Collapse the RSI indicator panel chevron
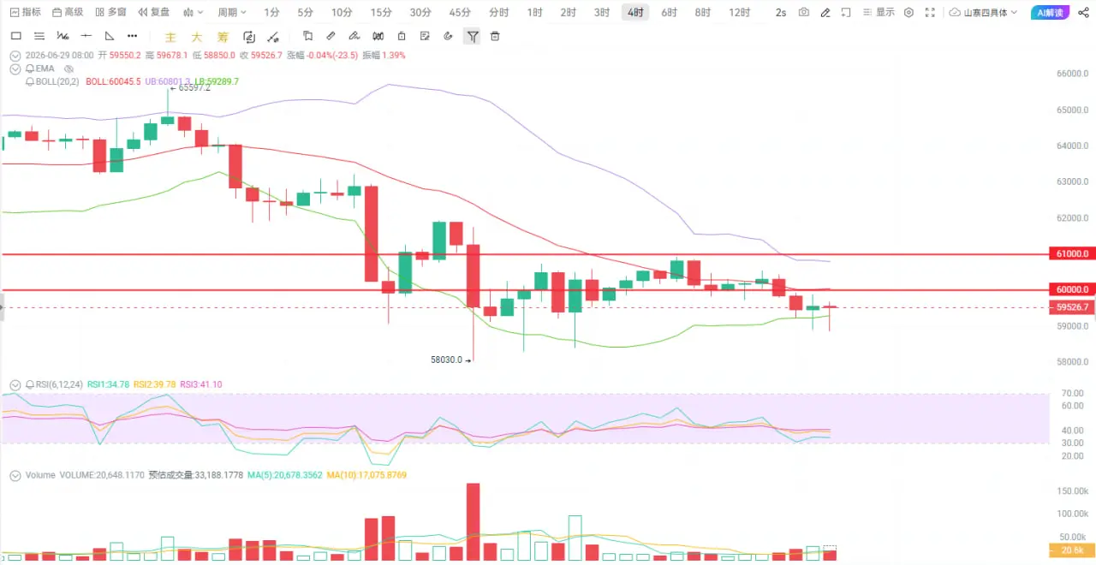The width and height of the screenshot is (1096, 565). click(x=15, y=384)
